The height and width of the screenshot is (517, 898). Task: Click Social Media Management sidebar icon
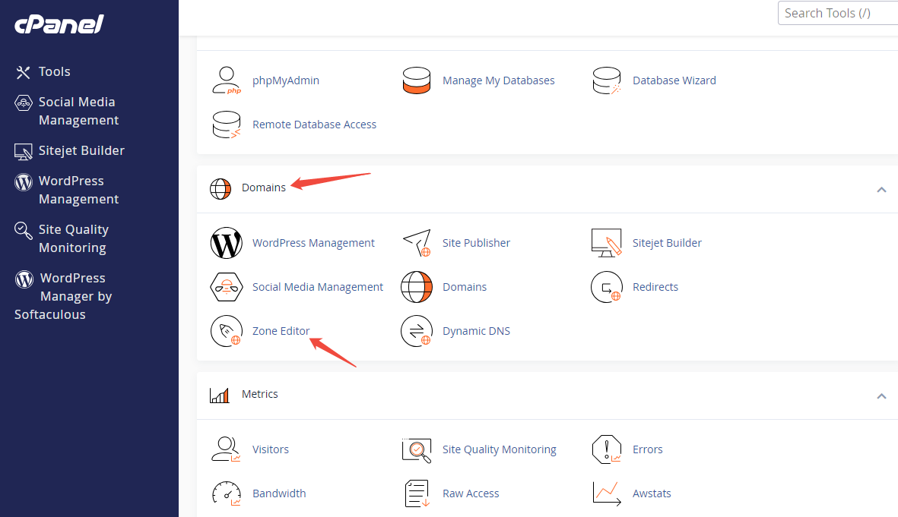(23, 103)
